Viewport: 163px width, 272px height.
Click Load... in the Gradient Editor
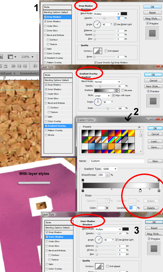point(155,141)
